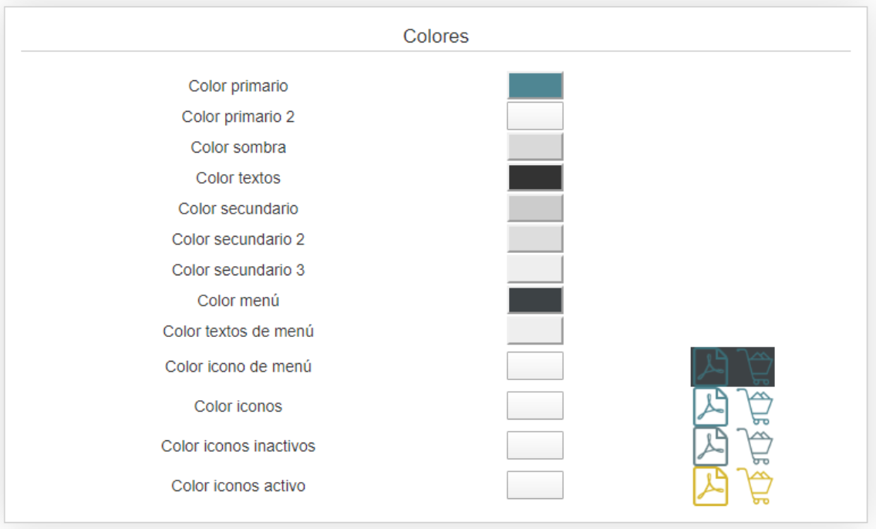The image size is (876, 529).
Task: Click the 'Color iconos' label
Action: coord(238,406)
